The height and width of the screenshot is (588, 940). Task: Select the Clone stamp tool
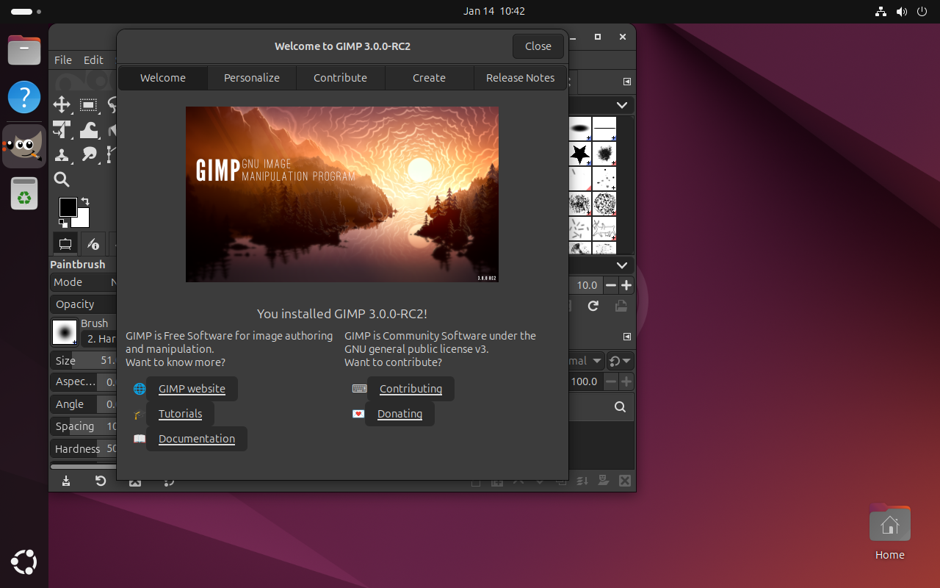click(62, 154)
